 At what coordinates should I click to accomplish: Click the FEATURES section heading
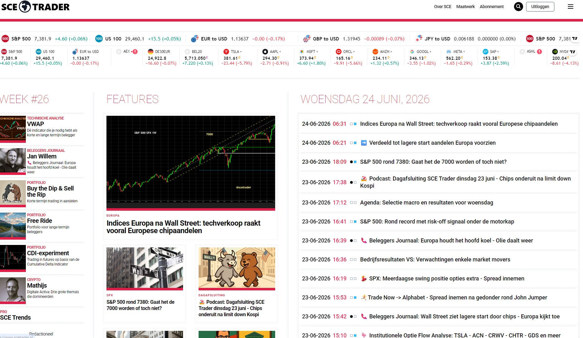(x=133, y=99)
